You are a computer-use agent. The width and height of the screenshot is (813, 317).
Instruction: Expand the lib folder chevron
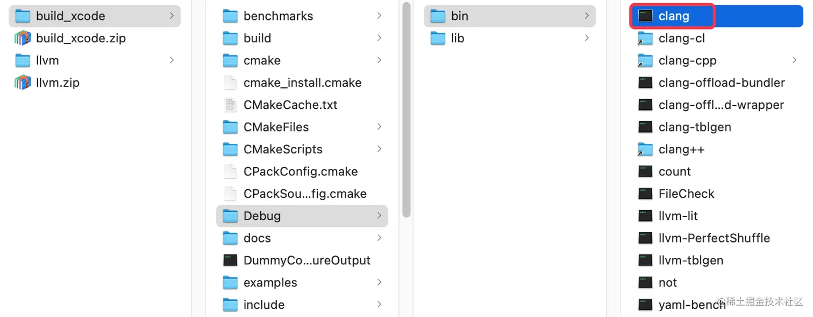coord(587,38)
